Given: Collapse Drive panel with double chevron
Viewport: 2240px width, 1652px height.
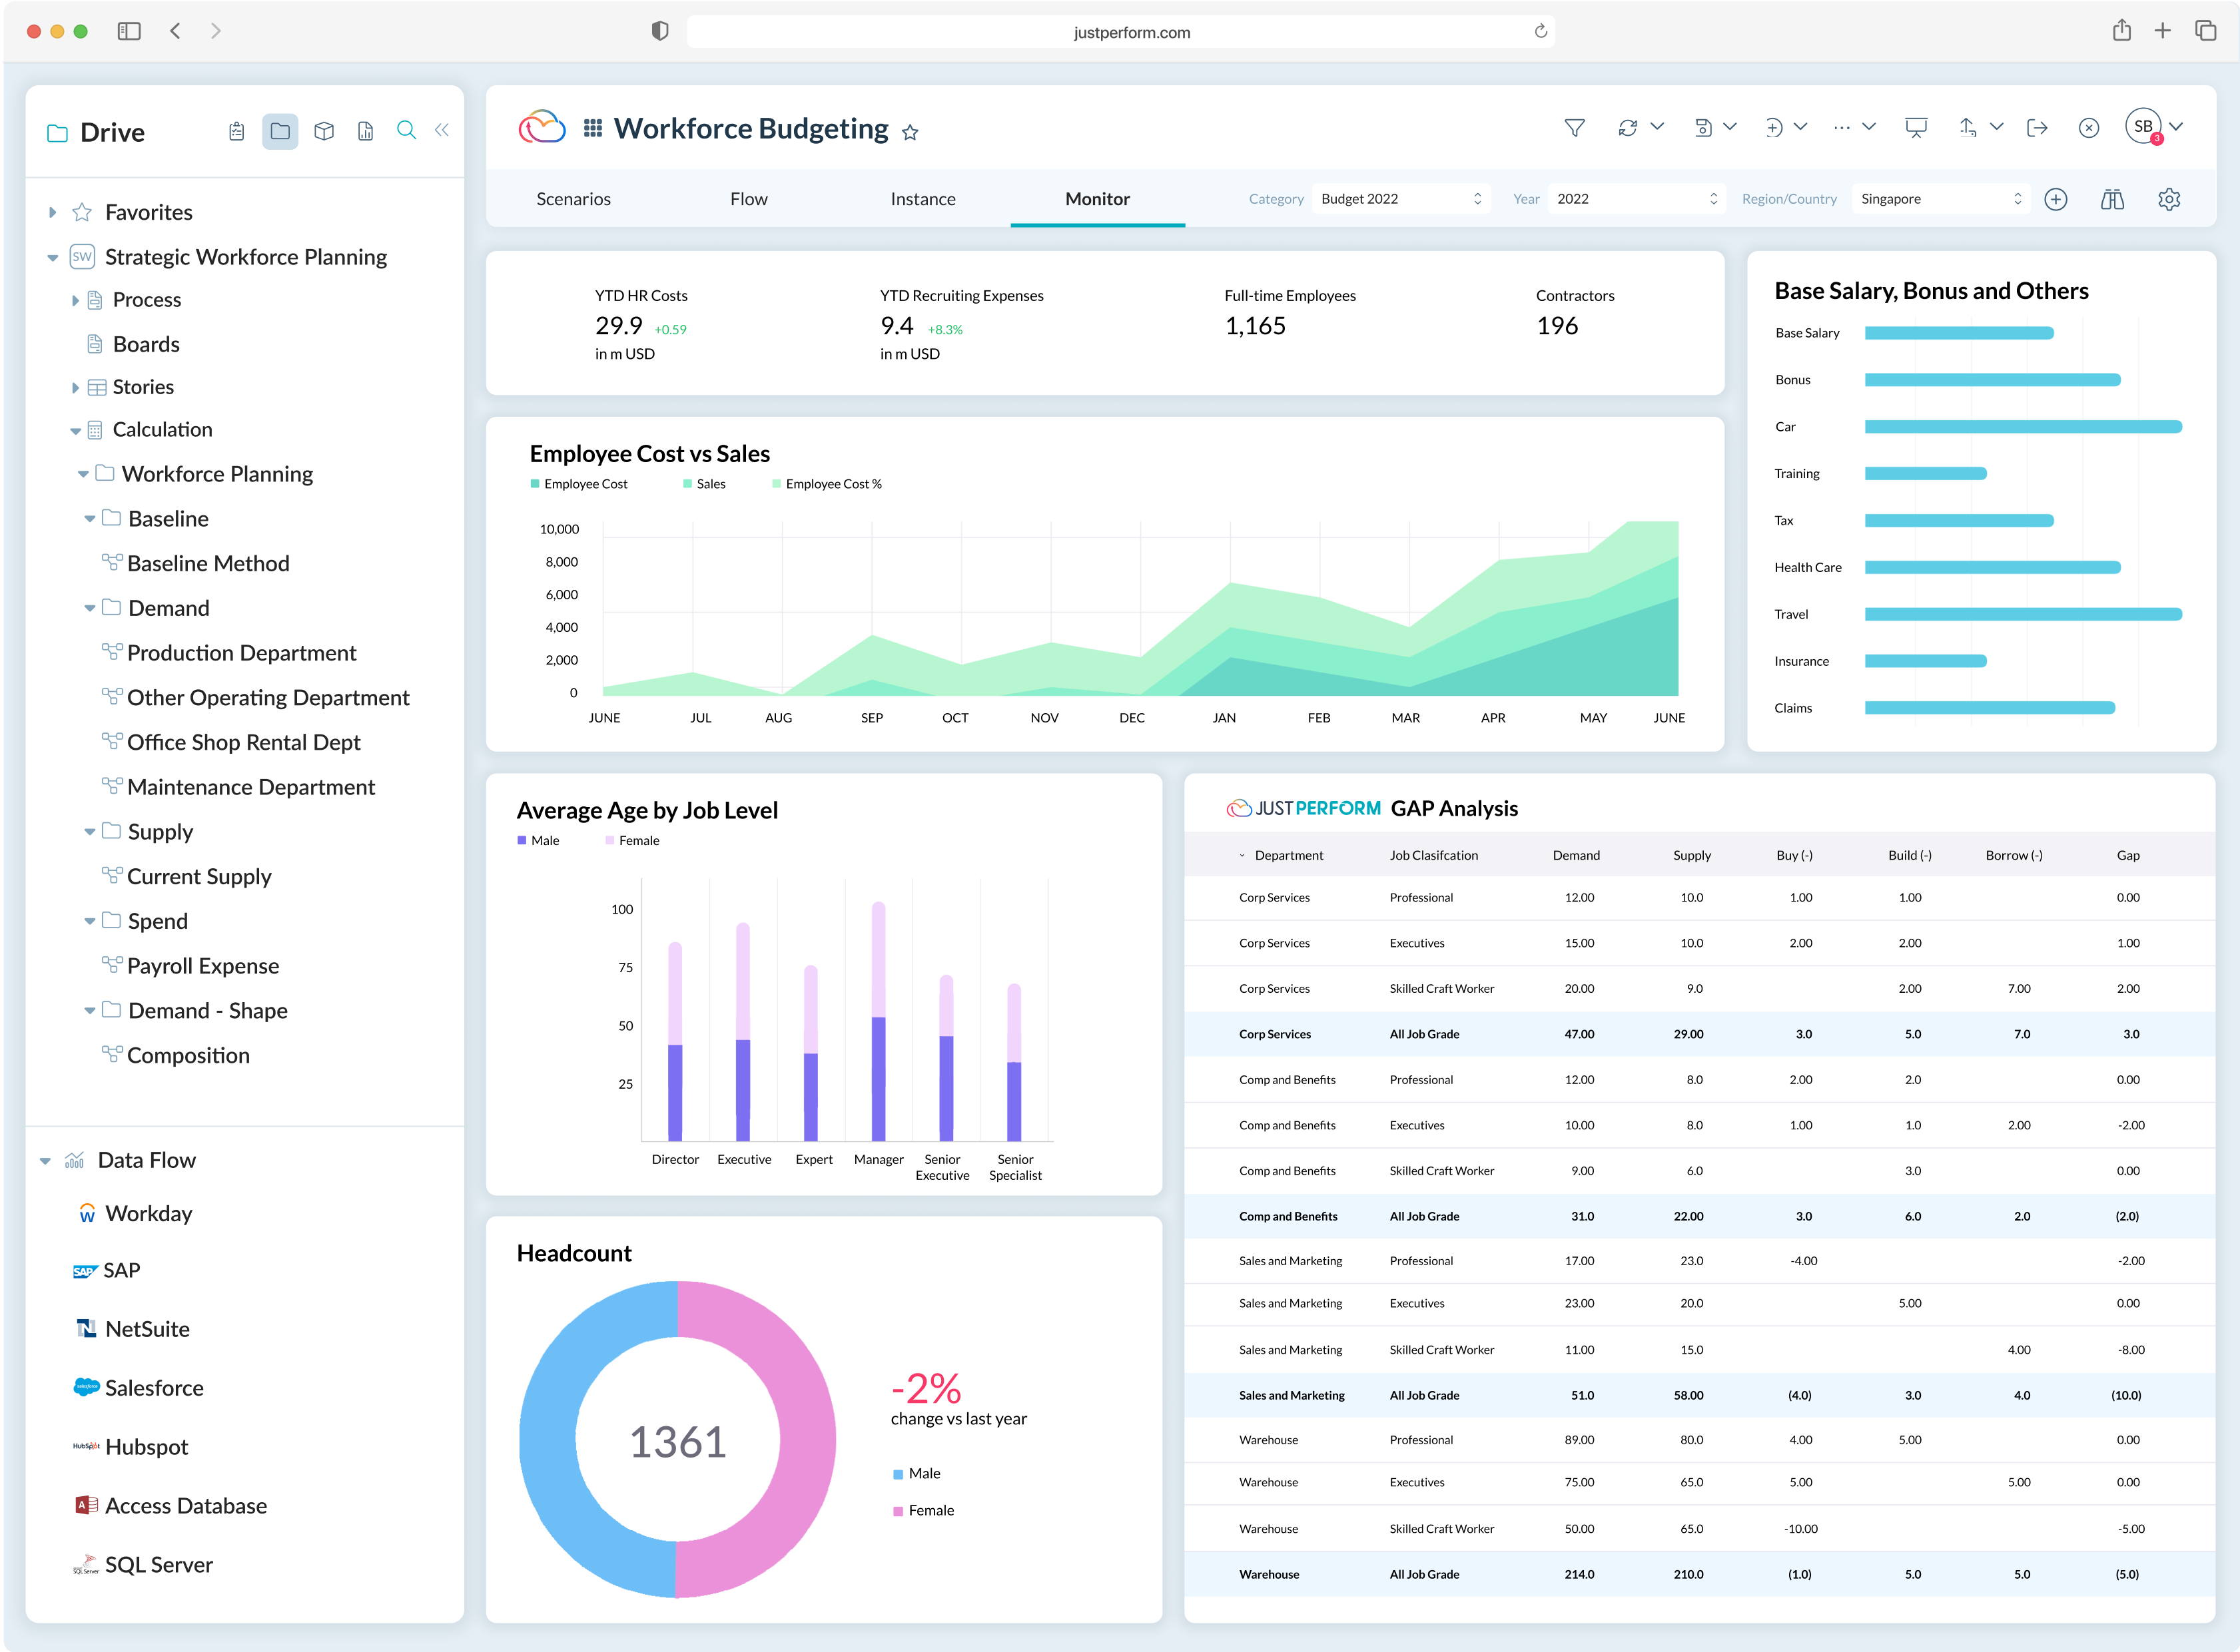Looking at the screenshot, I should 441,131.
